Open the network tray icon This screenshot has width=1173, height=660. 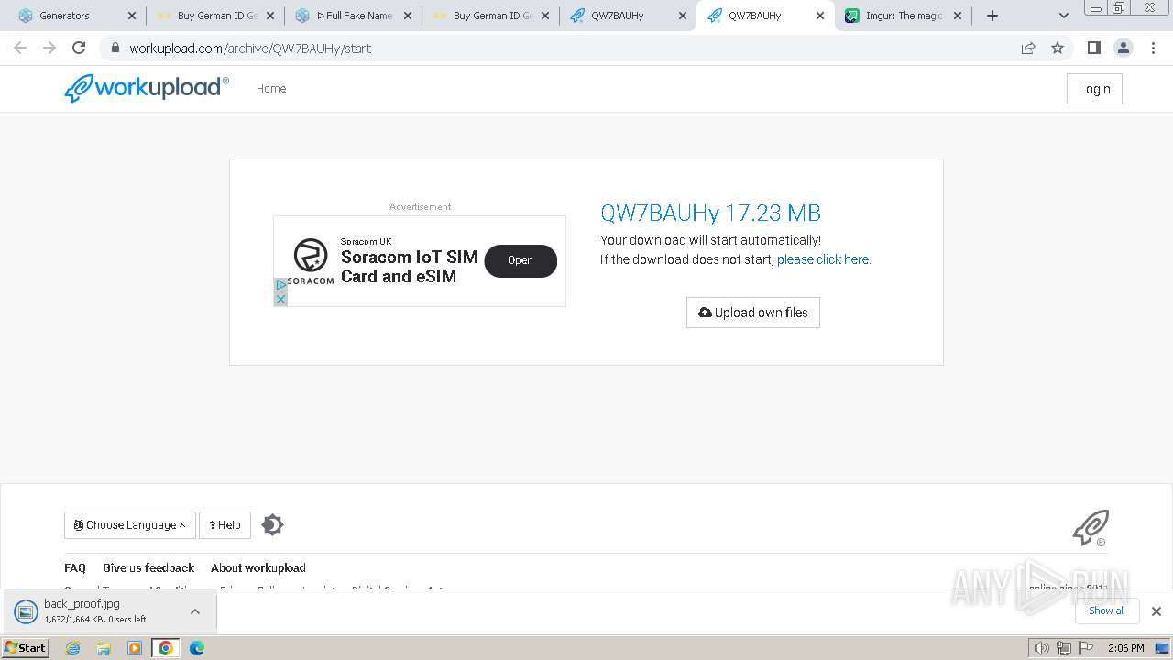1064,648
